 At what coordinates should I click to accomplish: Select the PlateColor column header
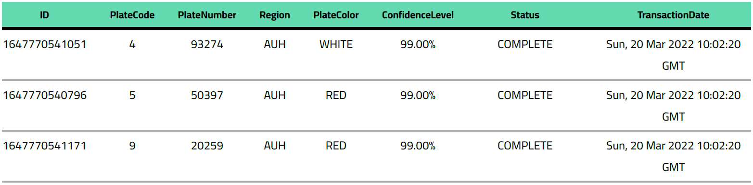click(x=336, y=15)
